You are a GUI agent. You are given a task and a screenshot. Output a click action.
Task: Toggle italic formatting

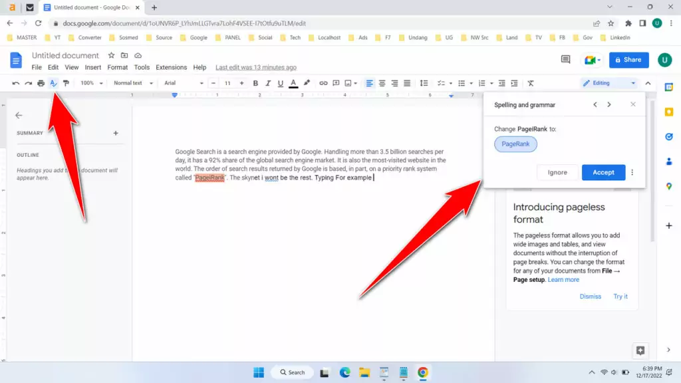point(268,83)
